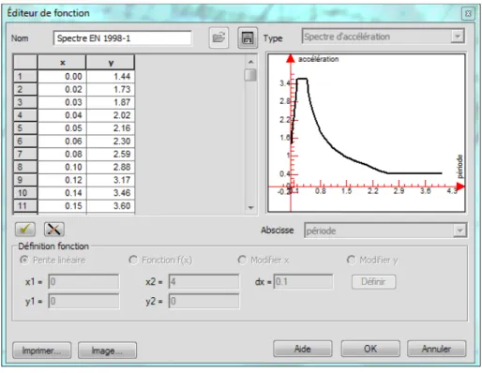This screenshot has width=482, height=373.
Task: Click x cell 0.02
Action: [x=62, y=89]
